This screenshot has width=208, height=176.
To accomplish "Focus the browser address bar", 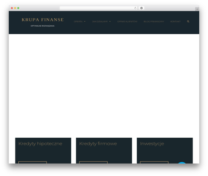I will (99, 8).
